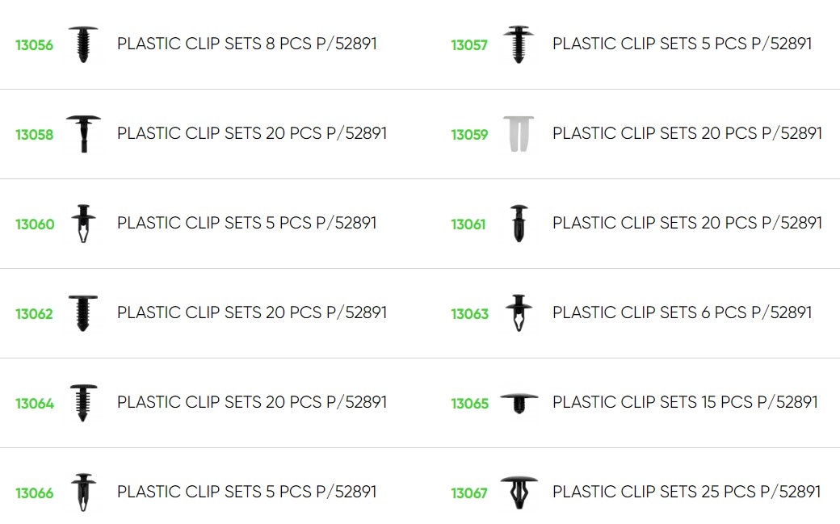Click the wide-head clip image for 13067
The width and height of the screenshot is (840, 524).
pos(519,492)
